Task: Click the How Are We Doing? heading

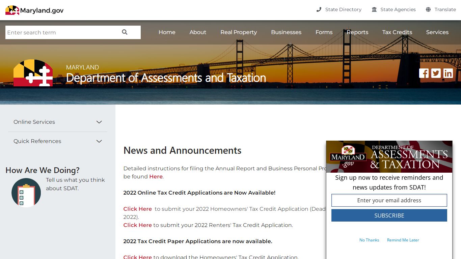Action: 43,170
